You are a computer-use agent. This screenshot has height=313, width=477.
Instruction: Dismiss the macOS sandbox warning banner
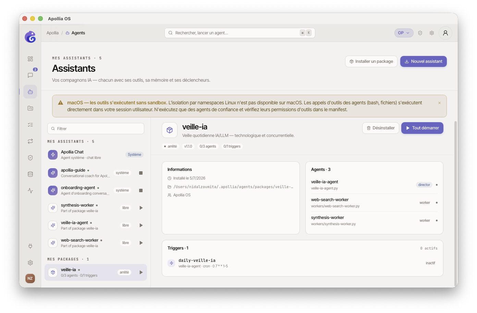click(439, 103)
